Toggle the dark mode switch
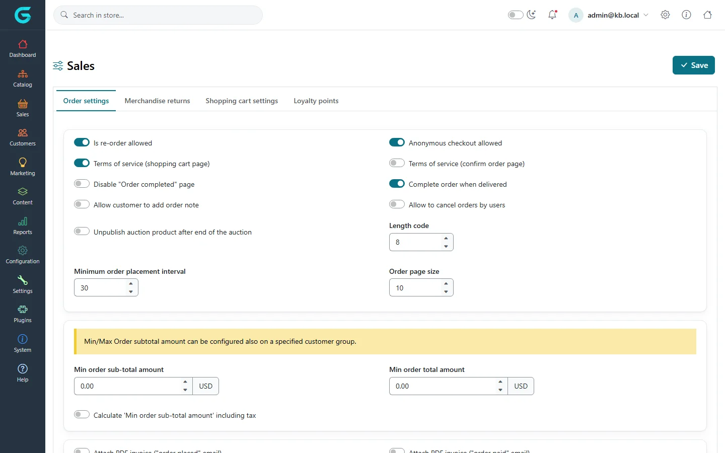725x453 pixels. [516, 15]
